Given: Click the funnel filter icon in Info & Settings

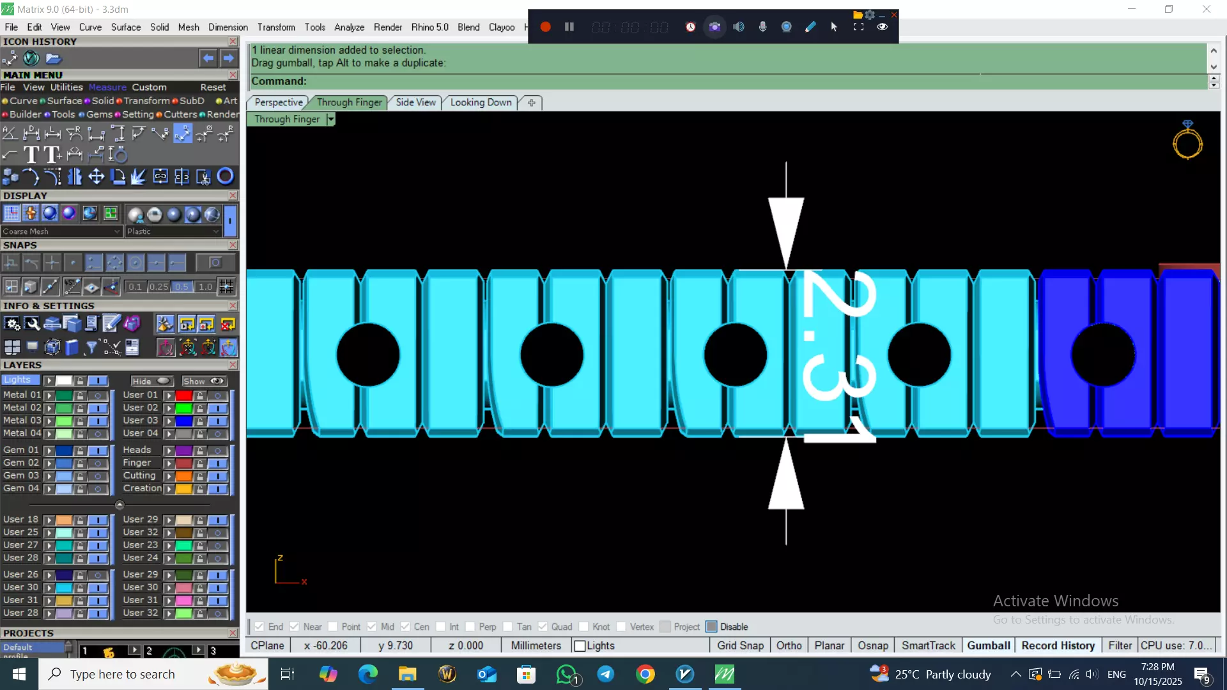Looking at the screenshot, I should 91,347.
